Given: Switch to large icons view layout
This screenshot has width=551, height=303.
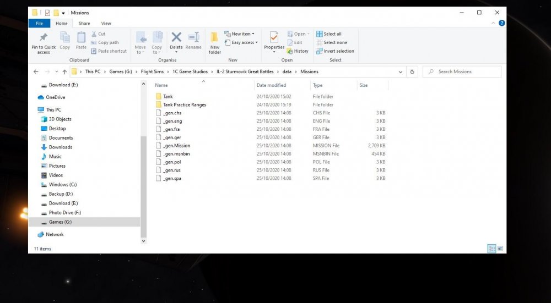Looking at the screenshot, I should click(x=500, y=249).
